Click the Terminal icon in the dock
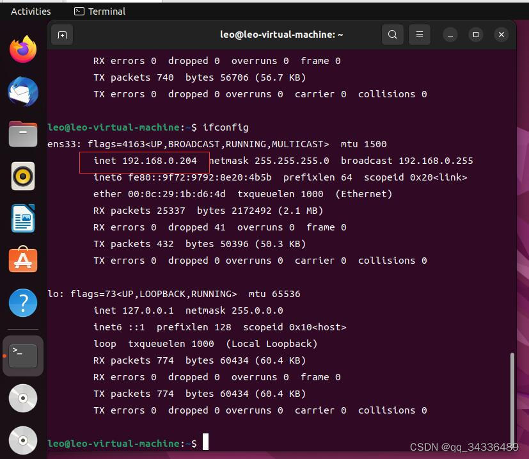Viewport: 529px width, 459px height. coord(23,356)
